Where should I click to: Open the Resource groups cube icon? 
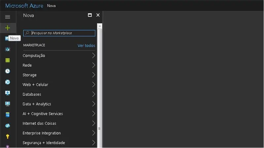tap(8, 50)
